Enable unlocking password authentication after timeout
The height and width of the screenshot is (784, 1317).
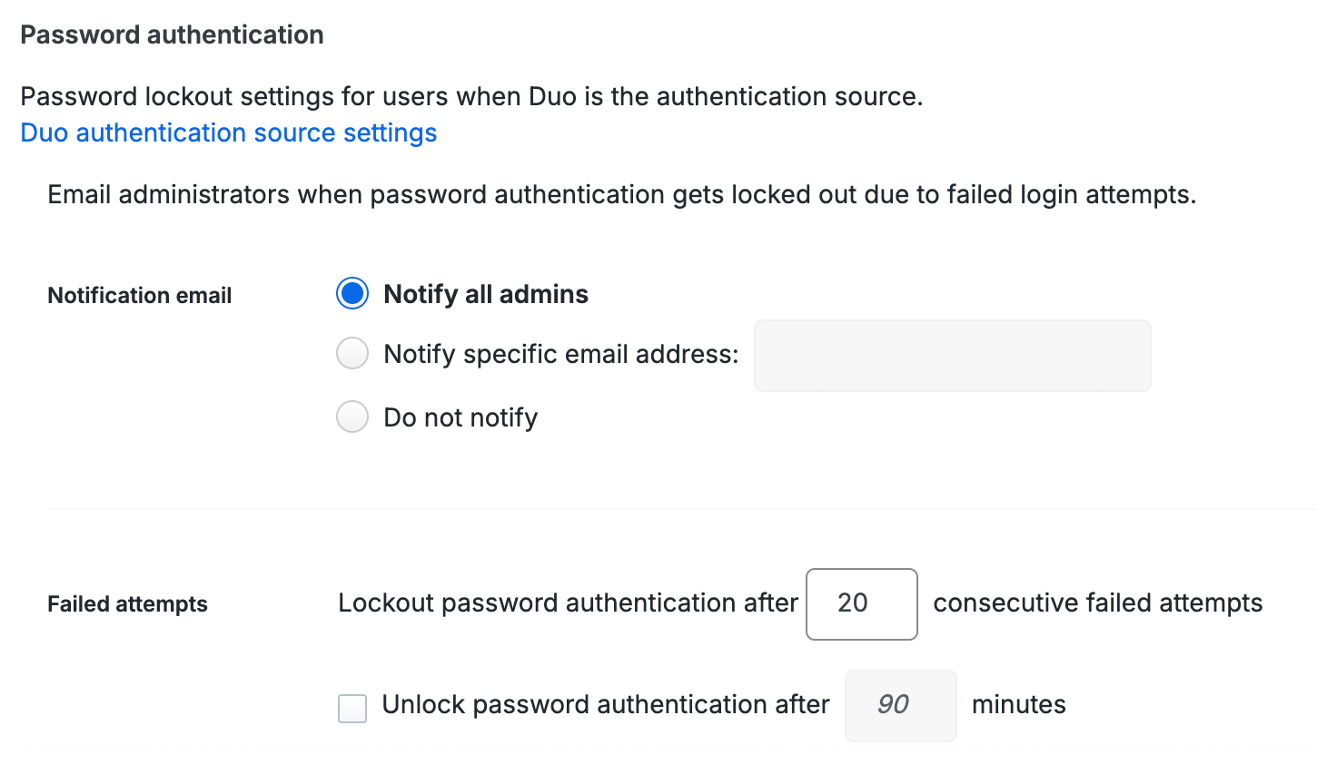352,709
